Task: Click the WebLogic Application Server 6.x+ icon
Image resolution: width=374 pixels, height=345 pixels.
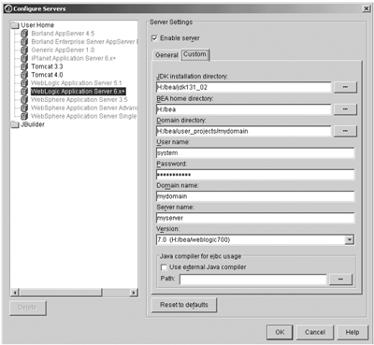Action: [24, 92]
